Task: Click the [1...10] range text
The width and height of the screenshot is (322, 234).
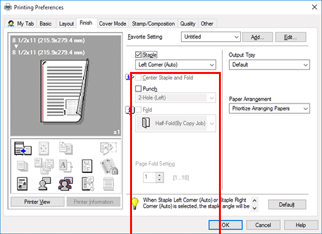Action: (181, 177)
